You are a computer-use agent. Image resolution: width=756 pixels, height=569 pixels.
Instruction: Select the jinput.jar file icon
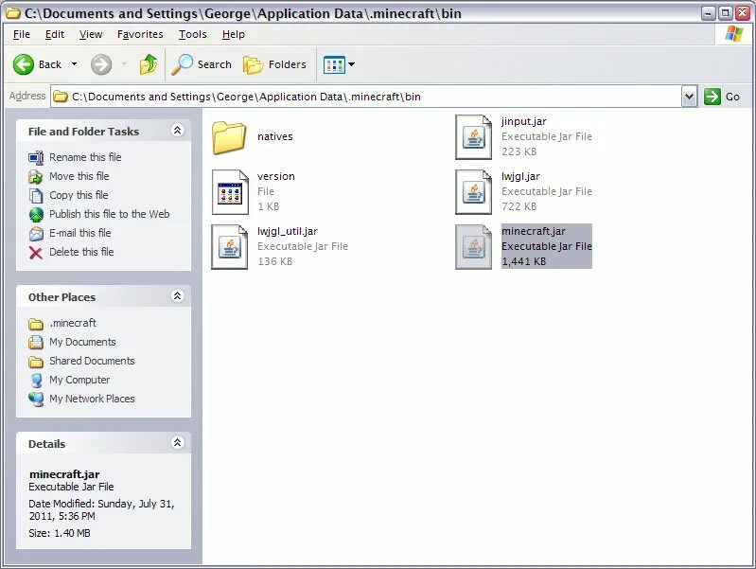point(473,137)
